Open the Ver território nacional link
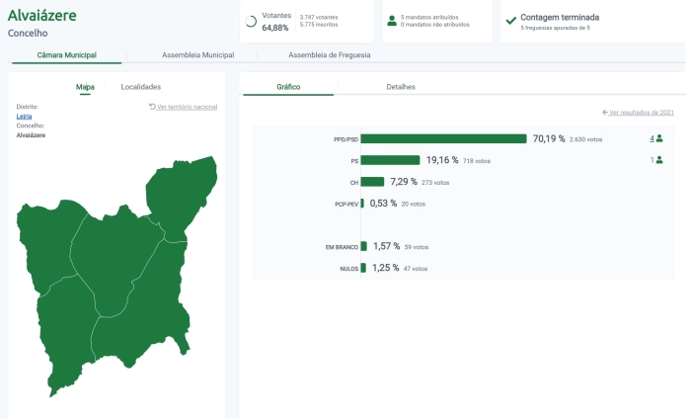The height and width of the screenshot is (419, 691). pos(187,107)
